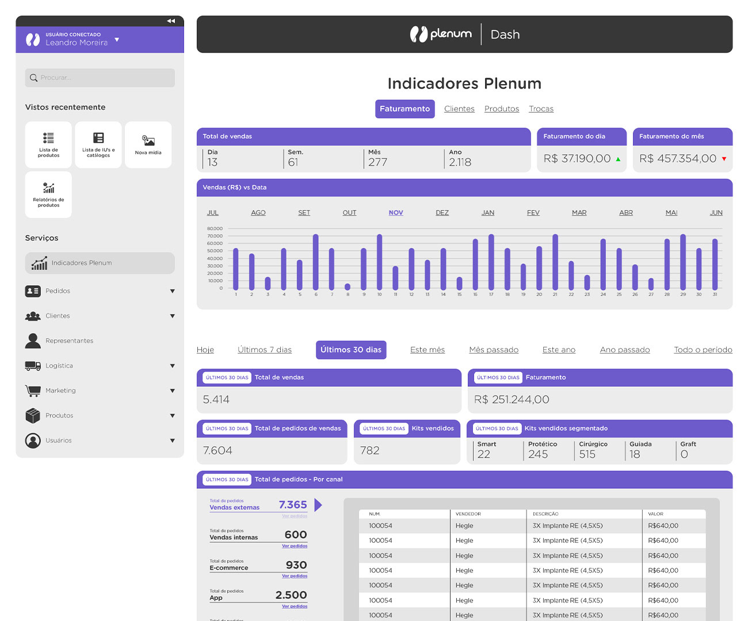Open Ver pedidos under App
This screenshot has height=621, width=748.
pos(295,606)
